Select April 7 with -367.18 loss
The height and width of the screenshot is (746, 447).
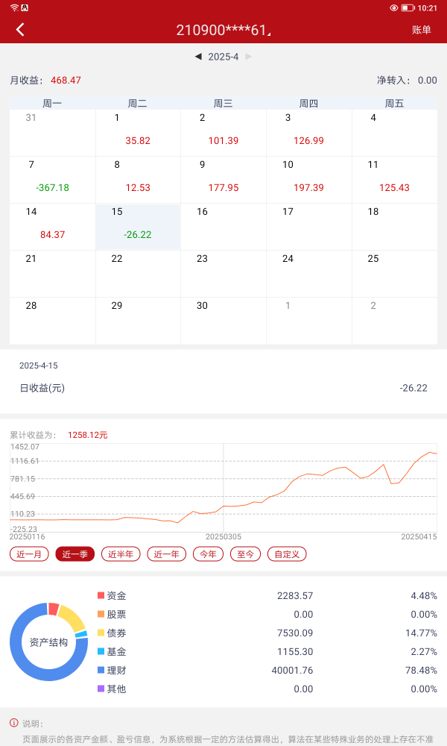click(52, 180)
